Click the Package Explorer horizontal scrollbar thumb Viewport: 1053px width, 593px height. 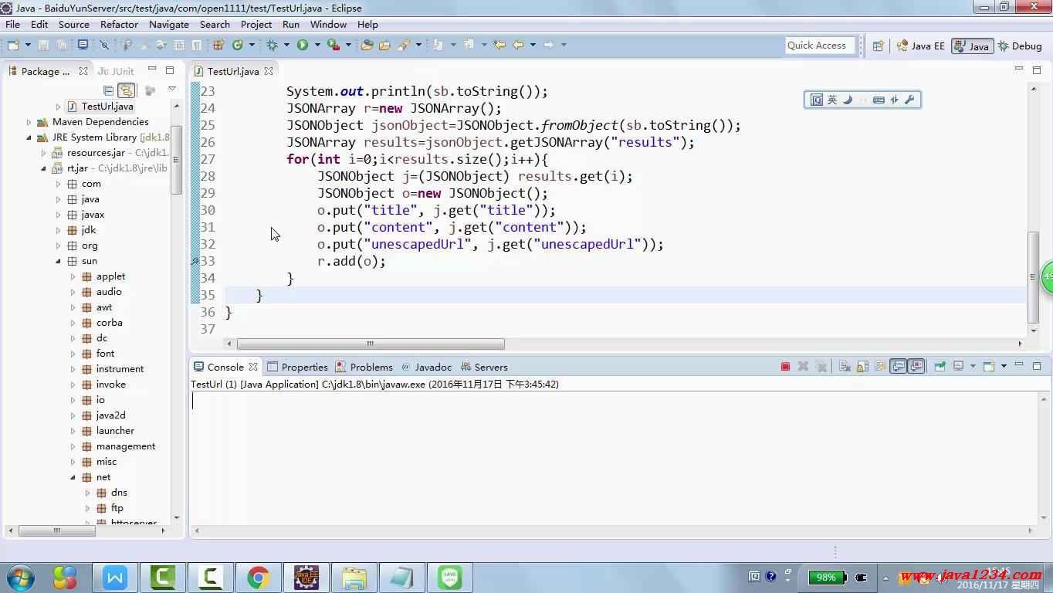coord(57,530)
